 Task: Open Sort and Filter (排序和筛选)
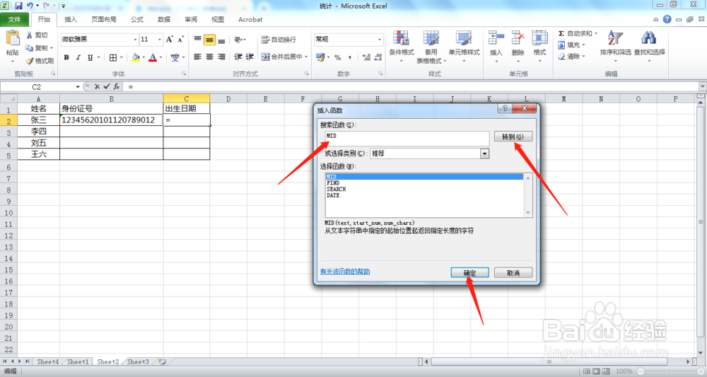(616, 45)
